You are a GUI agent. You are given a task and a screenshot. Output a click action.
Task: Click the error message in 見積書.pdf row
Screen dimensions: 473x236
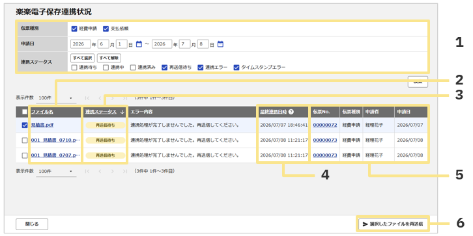(x=184, y=125)
